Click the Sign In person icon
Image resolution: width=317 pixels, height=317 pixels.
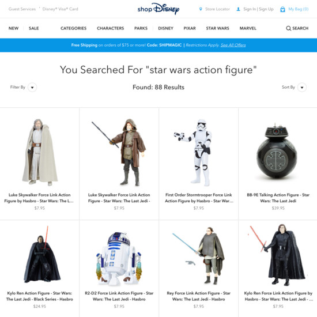tap(239, 9)
